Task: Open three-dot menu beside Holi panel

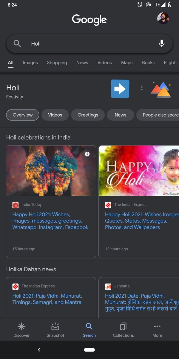Action: click(x=142, y=88)
